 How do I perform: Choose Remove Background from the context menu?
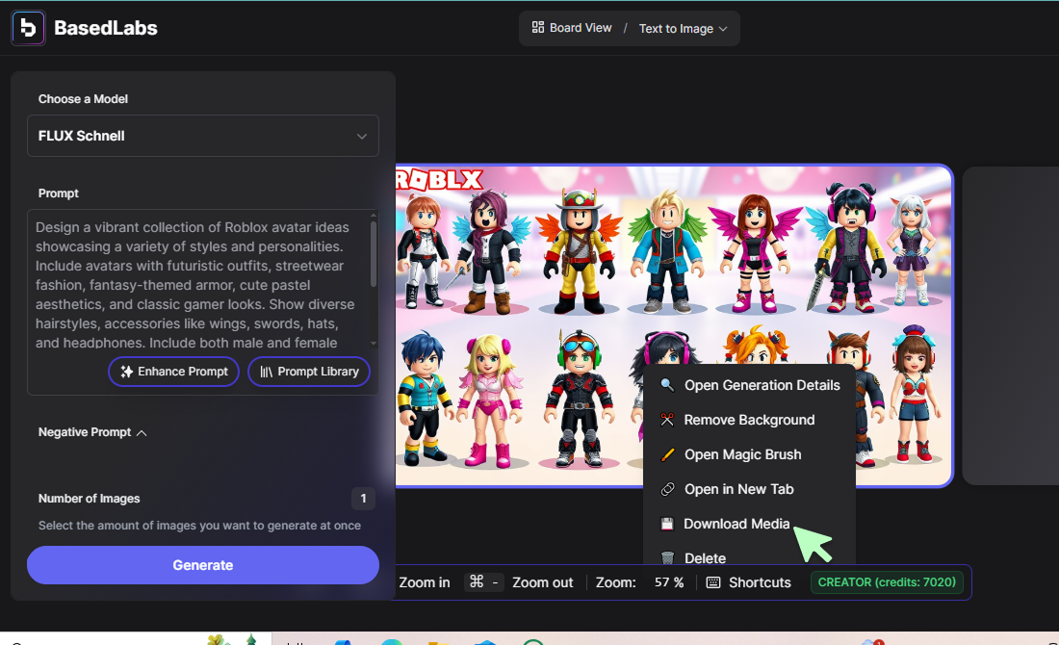[x=750, y=420]
